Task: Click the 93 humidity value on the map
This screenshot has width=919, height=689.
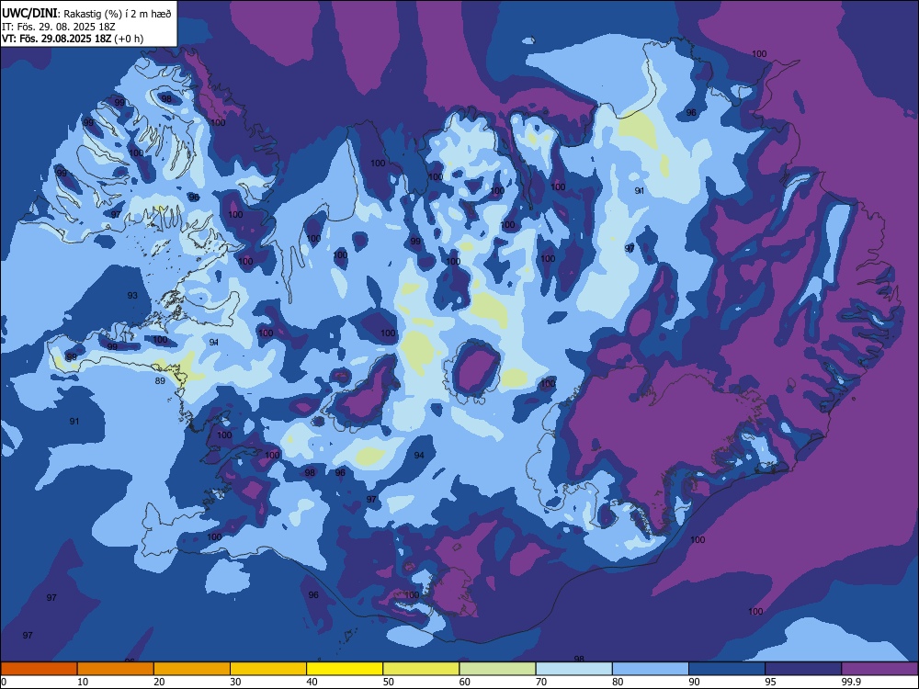Action: click(x=132, y=295)
